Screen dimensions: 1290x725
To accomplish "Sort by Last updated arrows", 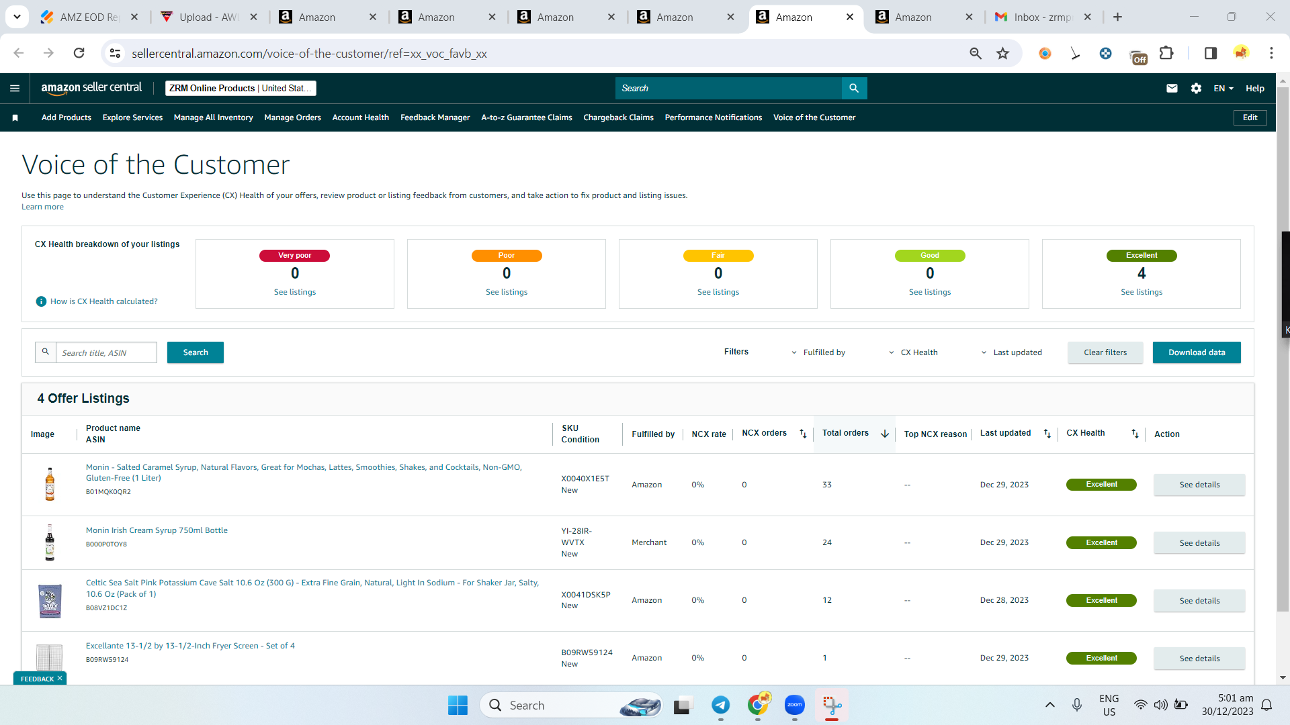I will click(x=1047, y=434).
